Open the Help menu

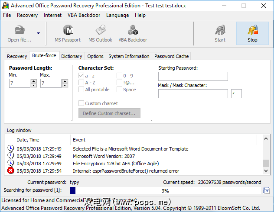coord(140,15)
